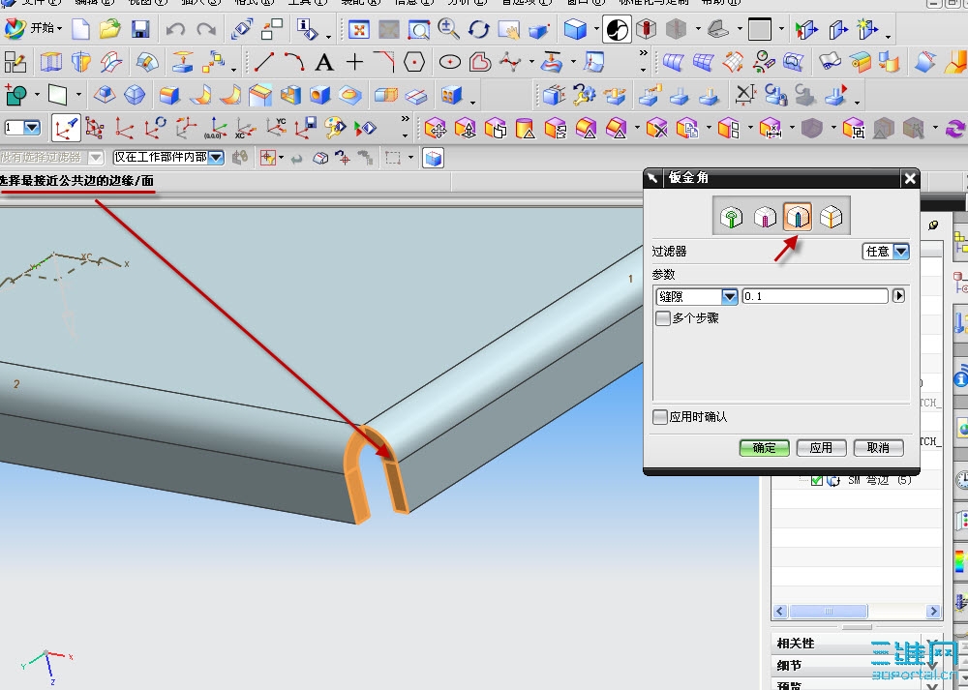Expand the curve toolbar overflow chevron
Viewport: 968px width, 690px height.
(644, 53)
